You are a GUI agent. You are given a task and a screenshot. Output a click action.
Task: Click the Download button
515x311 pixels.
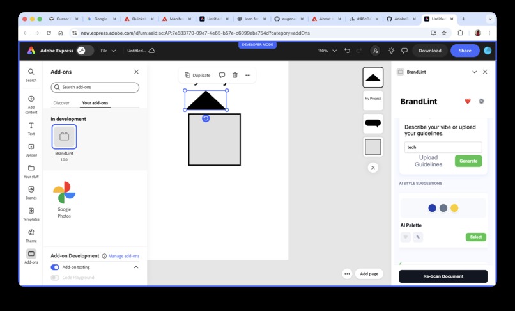click(429, 51)
